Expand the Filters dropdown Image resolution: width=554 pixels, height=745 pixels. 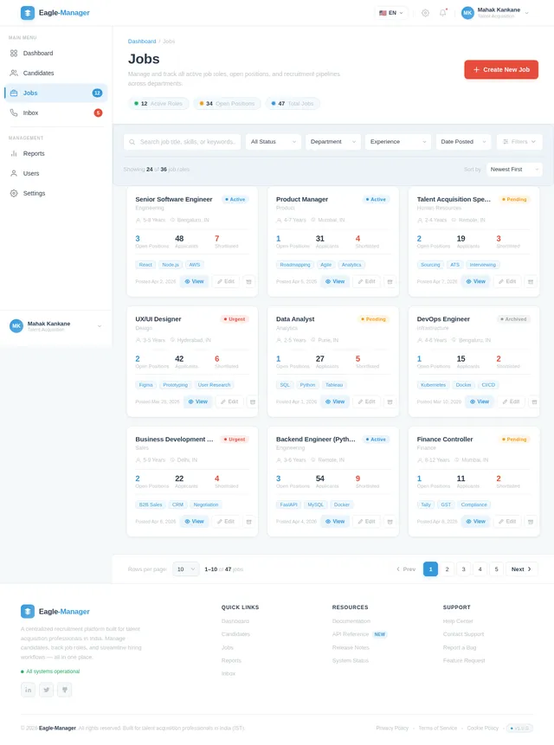pyautogui.click(x=519, y=142)
